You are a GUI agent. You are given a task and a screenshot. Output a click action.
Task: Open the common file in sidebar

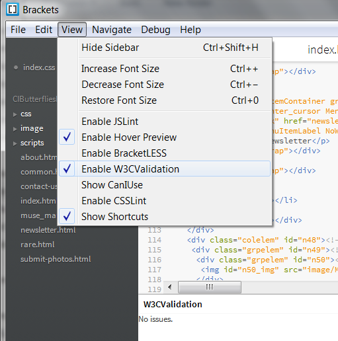point(39,172)
